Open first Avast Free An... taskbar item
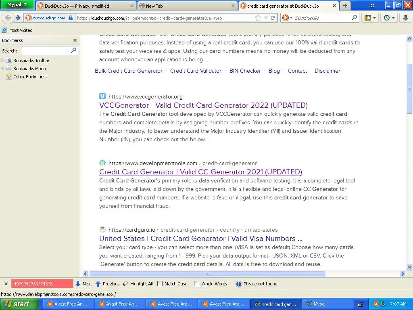Screen dimensions: 413x310 67,304
